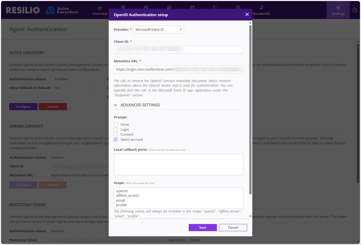This screenshot has width=361, height=245.
Task: Click the "Prompt:" label in the dialog
Action: click(121, 117)
